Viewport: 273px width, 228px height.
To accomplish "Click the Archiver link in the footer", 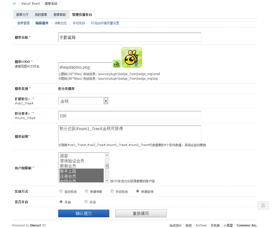I will [x=201, y=225].
